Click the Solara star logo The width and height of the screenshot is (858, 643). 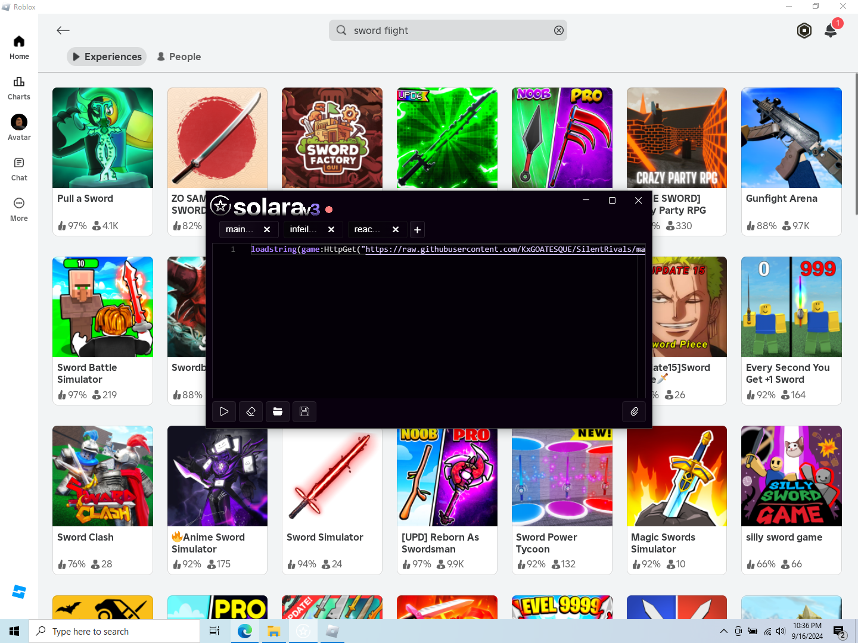click(x=220, y=205)
